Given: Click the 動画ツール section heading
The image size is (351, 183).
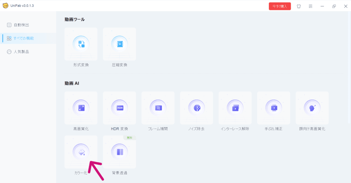Looking at the screenshot, I should click(75, 19).
